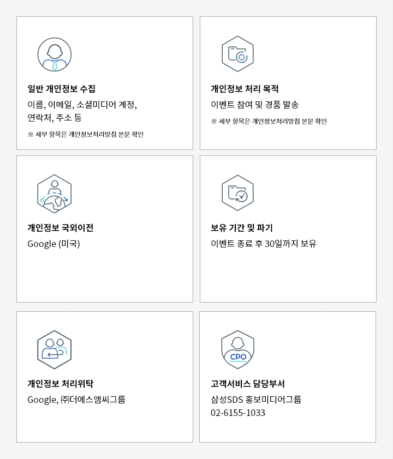
Task: Click the Google, ㈜더에스엠씨그룹 consignee text
Action: pyautogui.click(x=76, y=400)
